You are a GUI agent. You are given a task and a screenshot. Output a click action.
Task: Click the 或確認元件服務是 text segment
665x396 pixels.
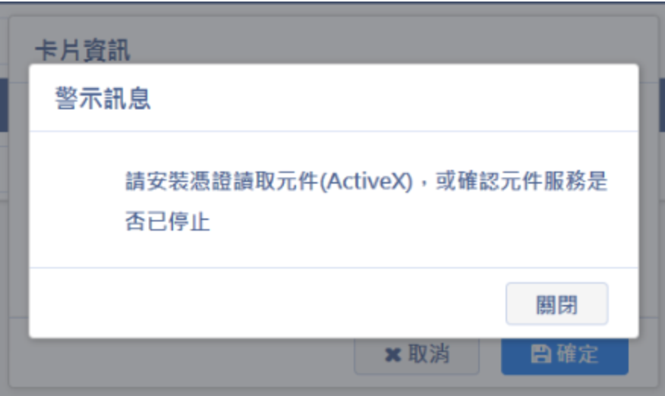(522, 181)
